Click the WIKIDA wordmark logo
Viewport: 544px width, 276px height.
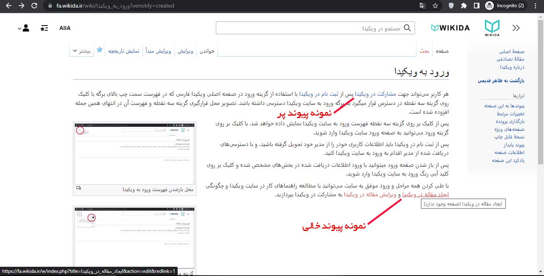[x=450, y=28]
